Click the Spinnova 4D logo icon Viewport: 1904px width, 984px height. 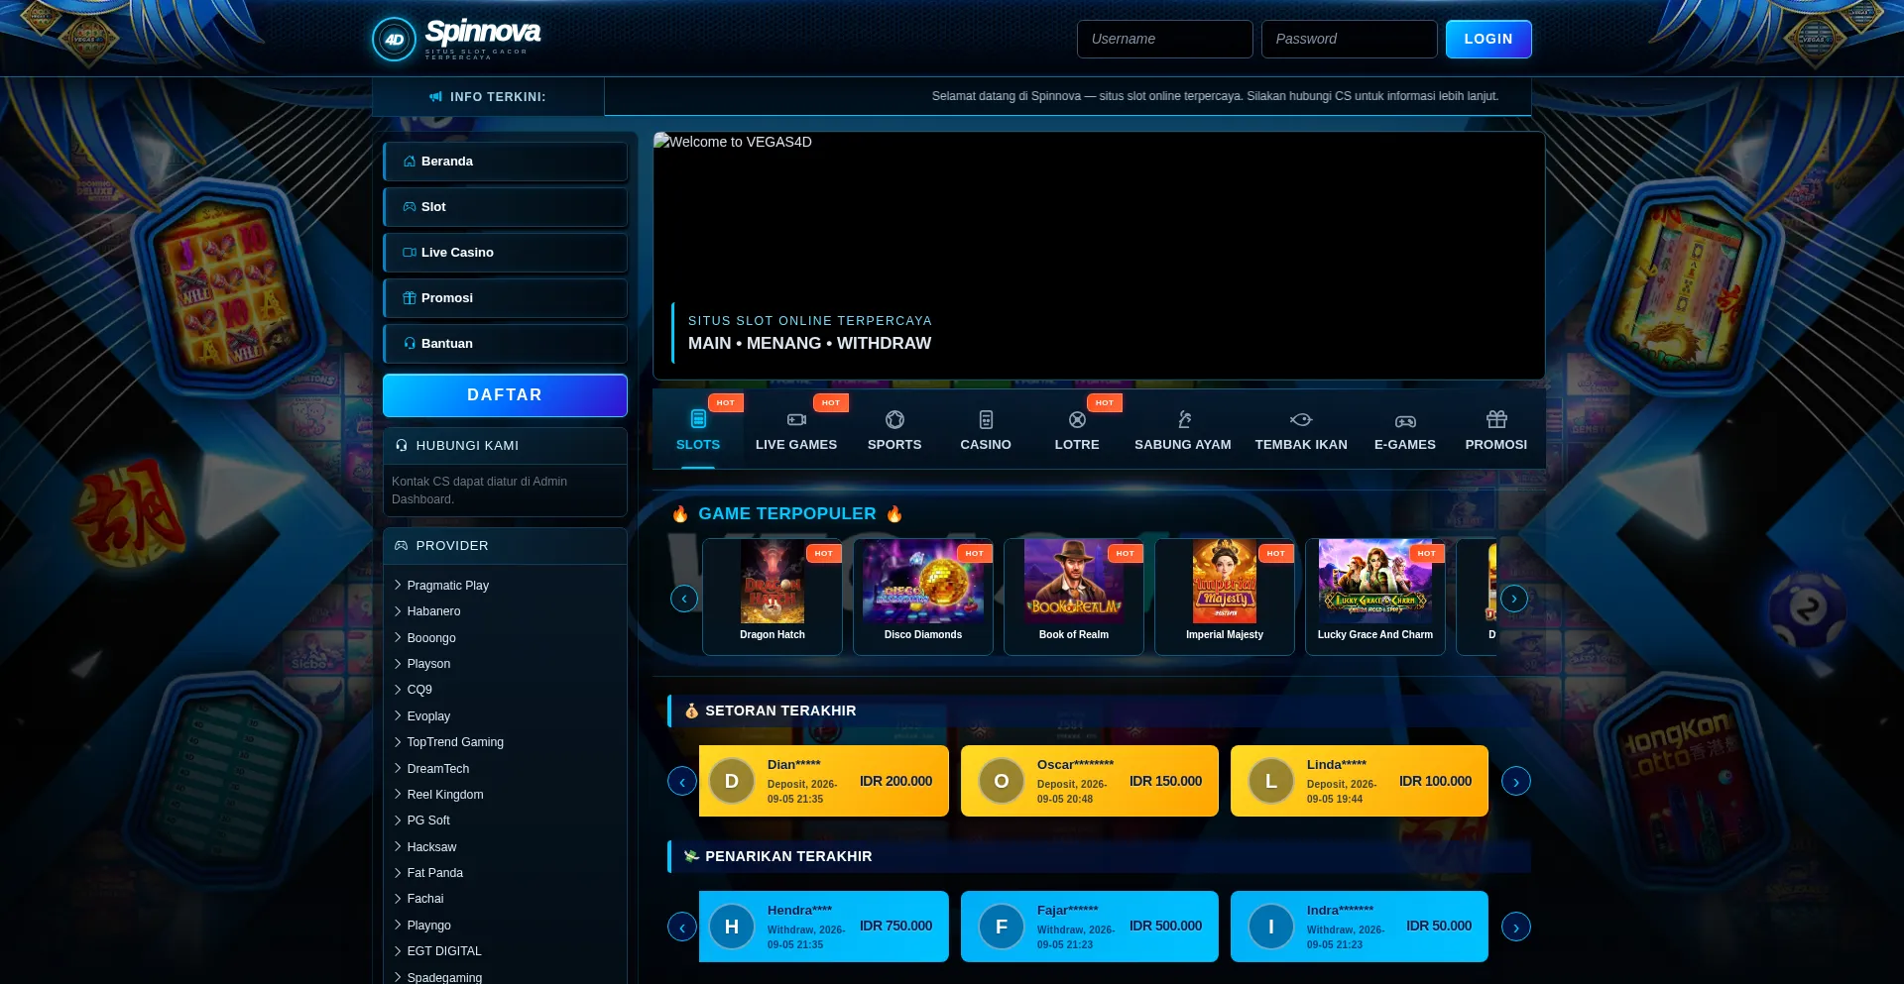(394, 40)
